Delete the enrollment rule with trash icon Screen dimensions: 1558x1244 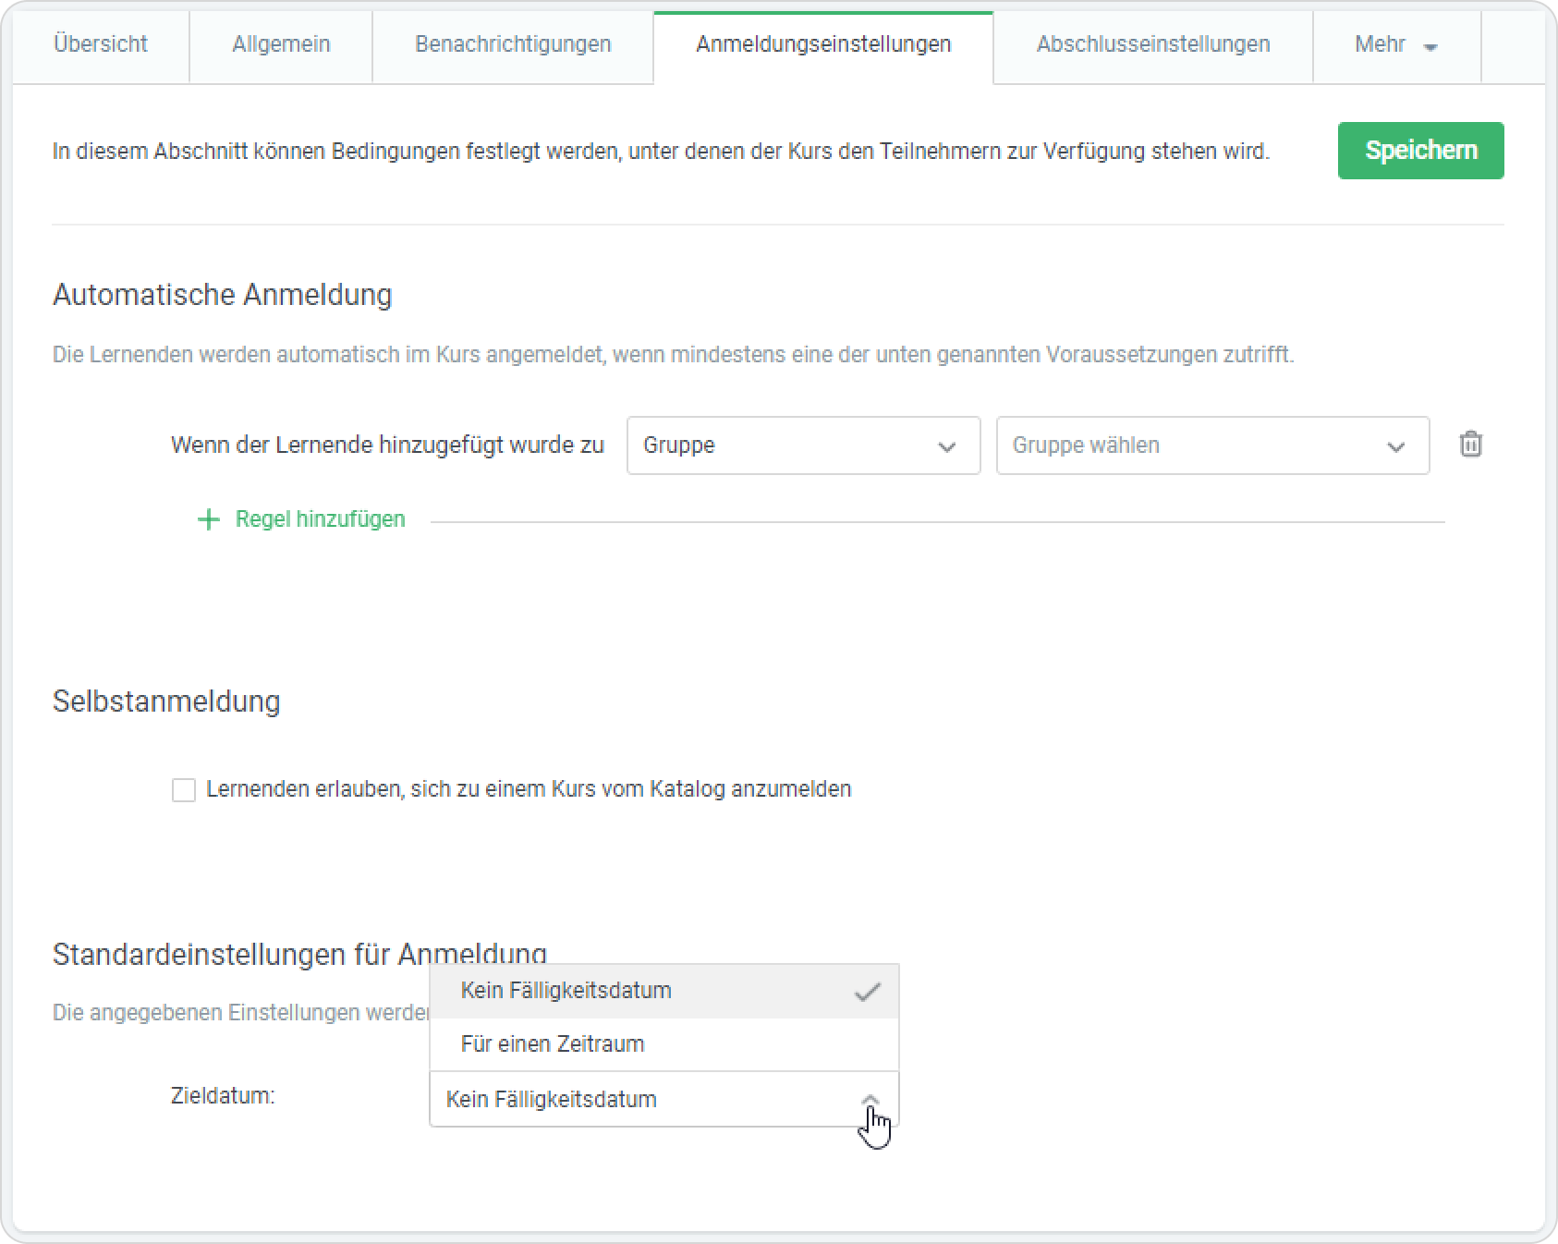(x=1470, y=445)
